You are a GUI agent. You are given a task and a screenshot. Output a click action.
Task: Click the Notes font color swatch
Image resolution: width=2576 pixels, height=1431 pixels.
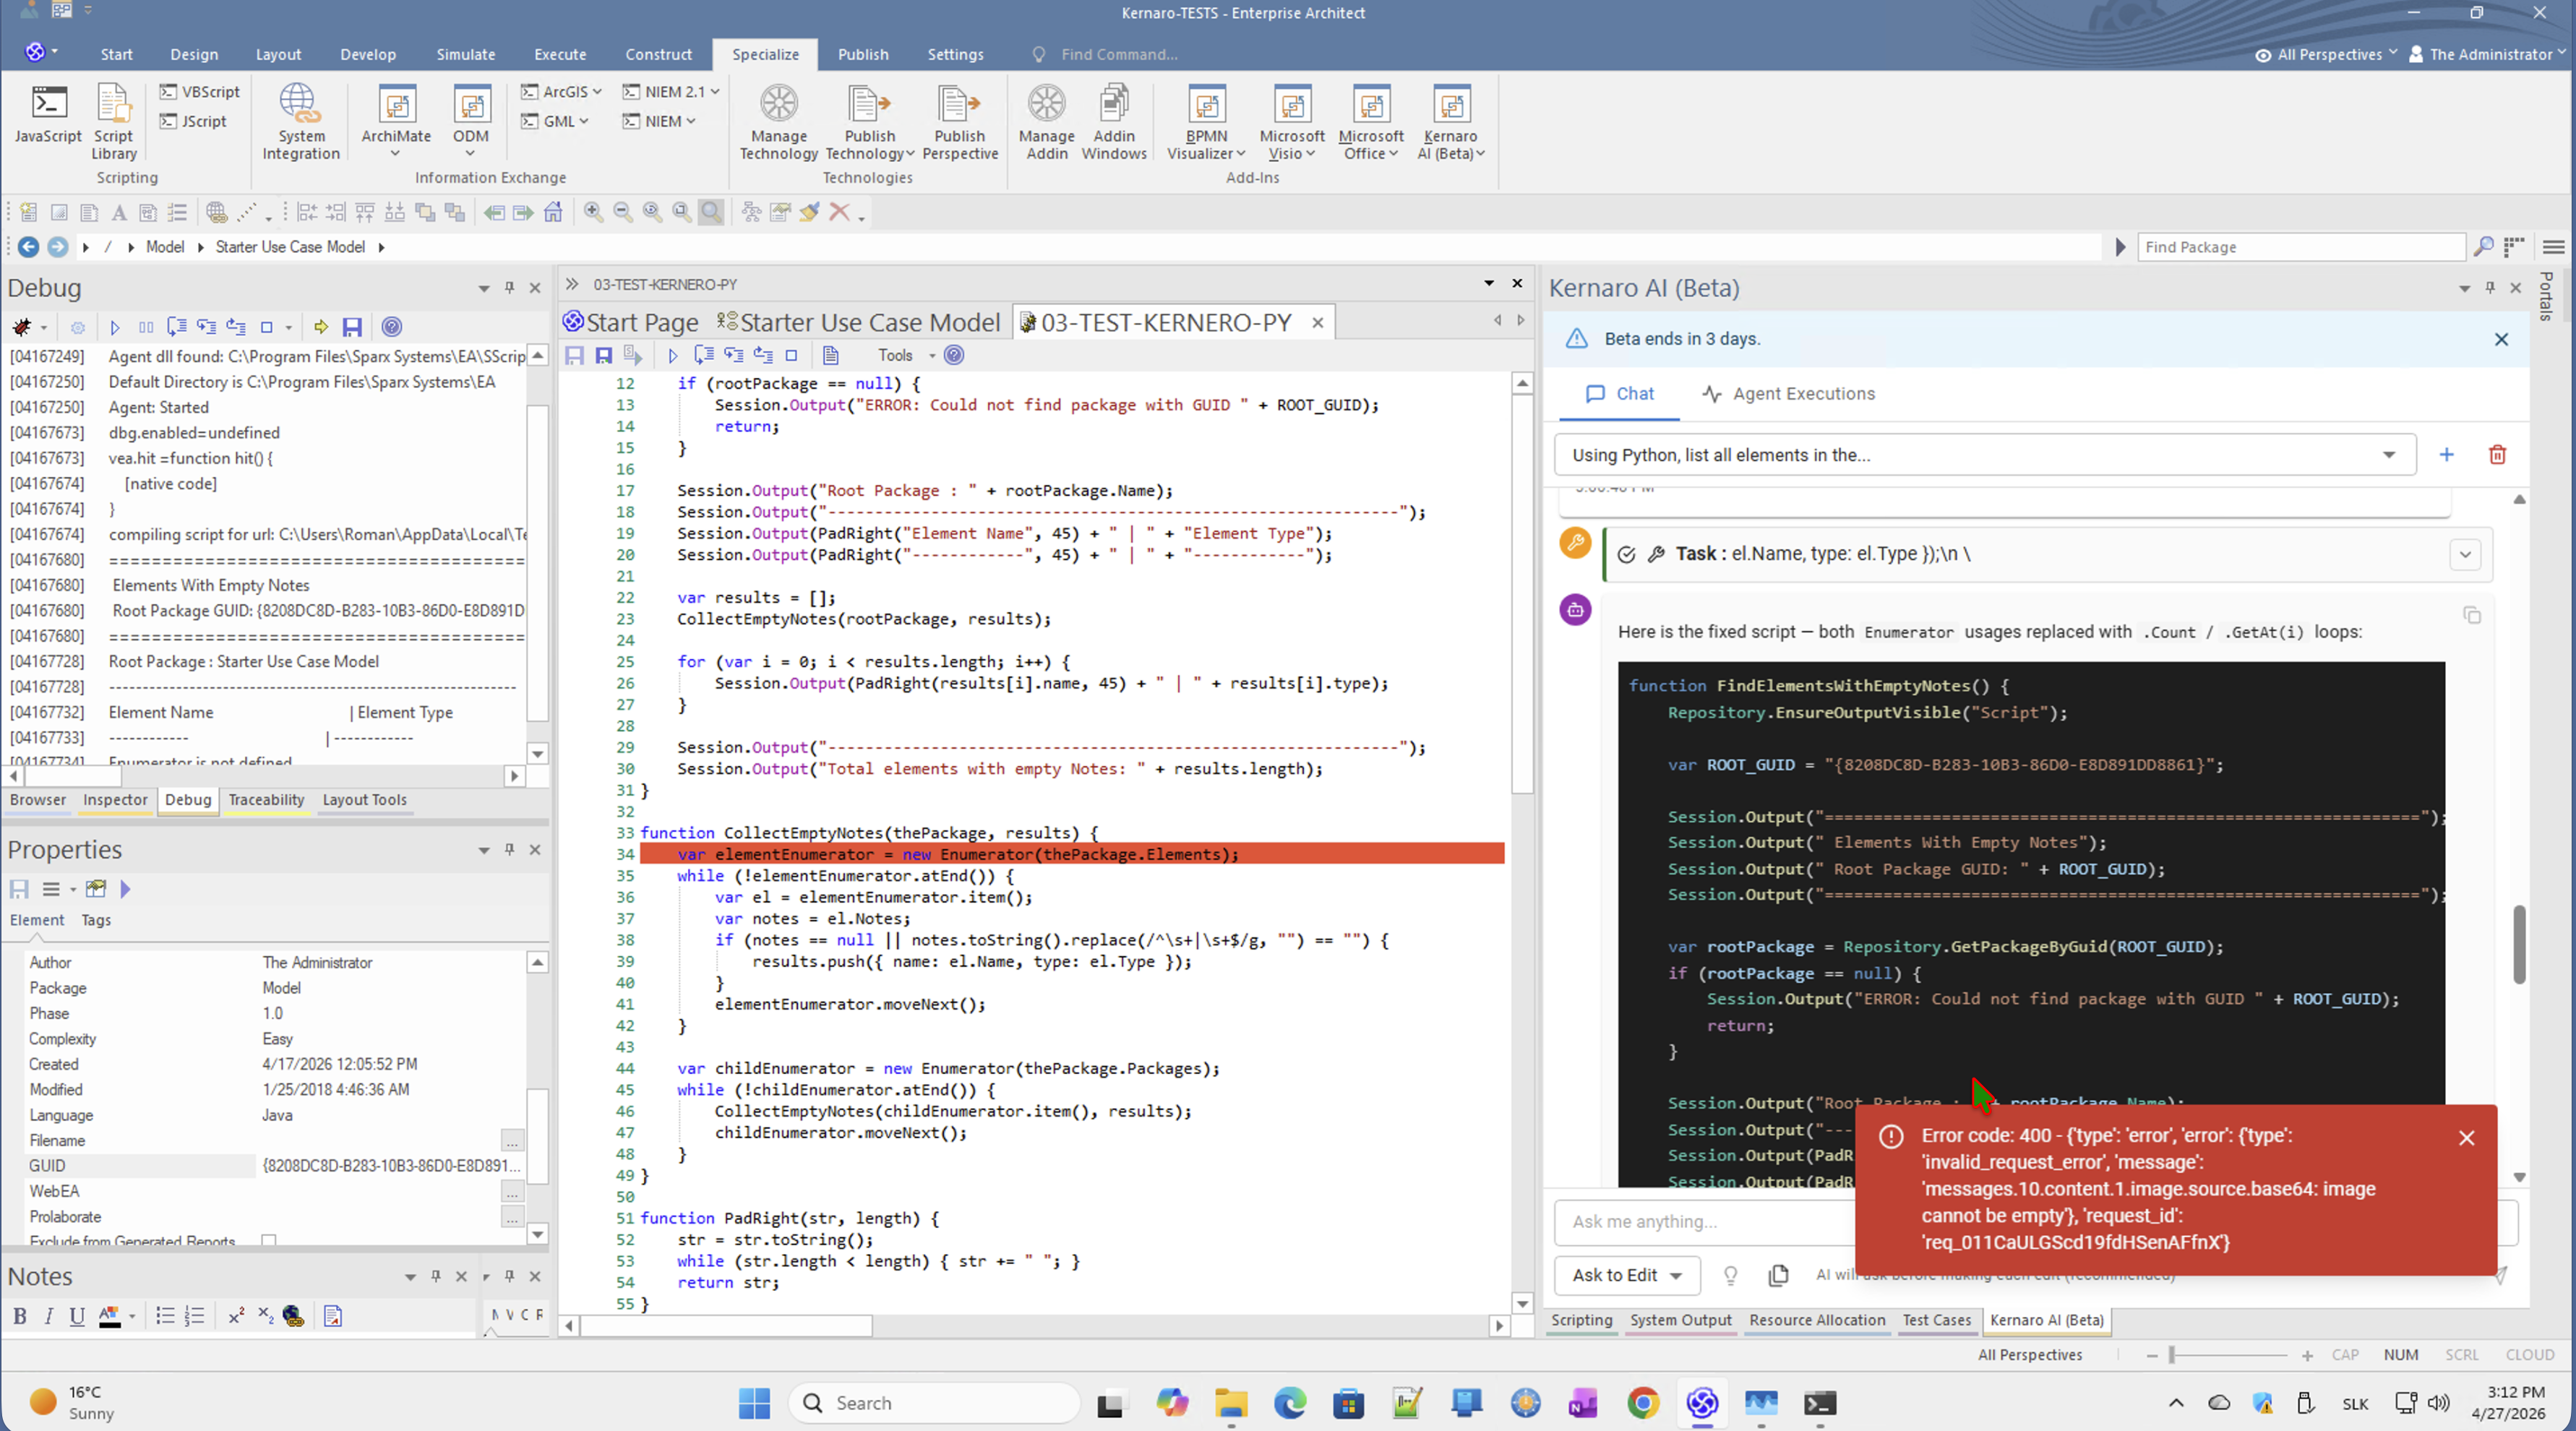[109, 1316]
